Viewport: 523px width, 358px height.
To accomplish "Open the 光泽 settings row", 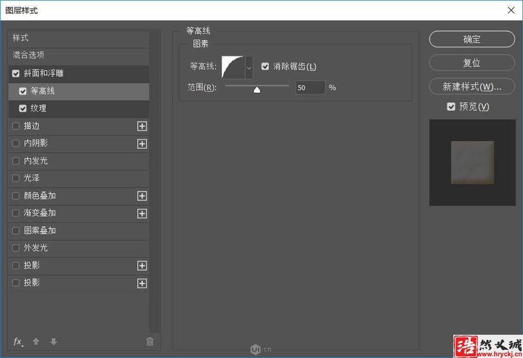I will [78, 178].
